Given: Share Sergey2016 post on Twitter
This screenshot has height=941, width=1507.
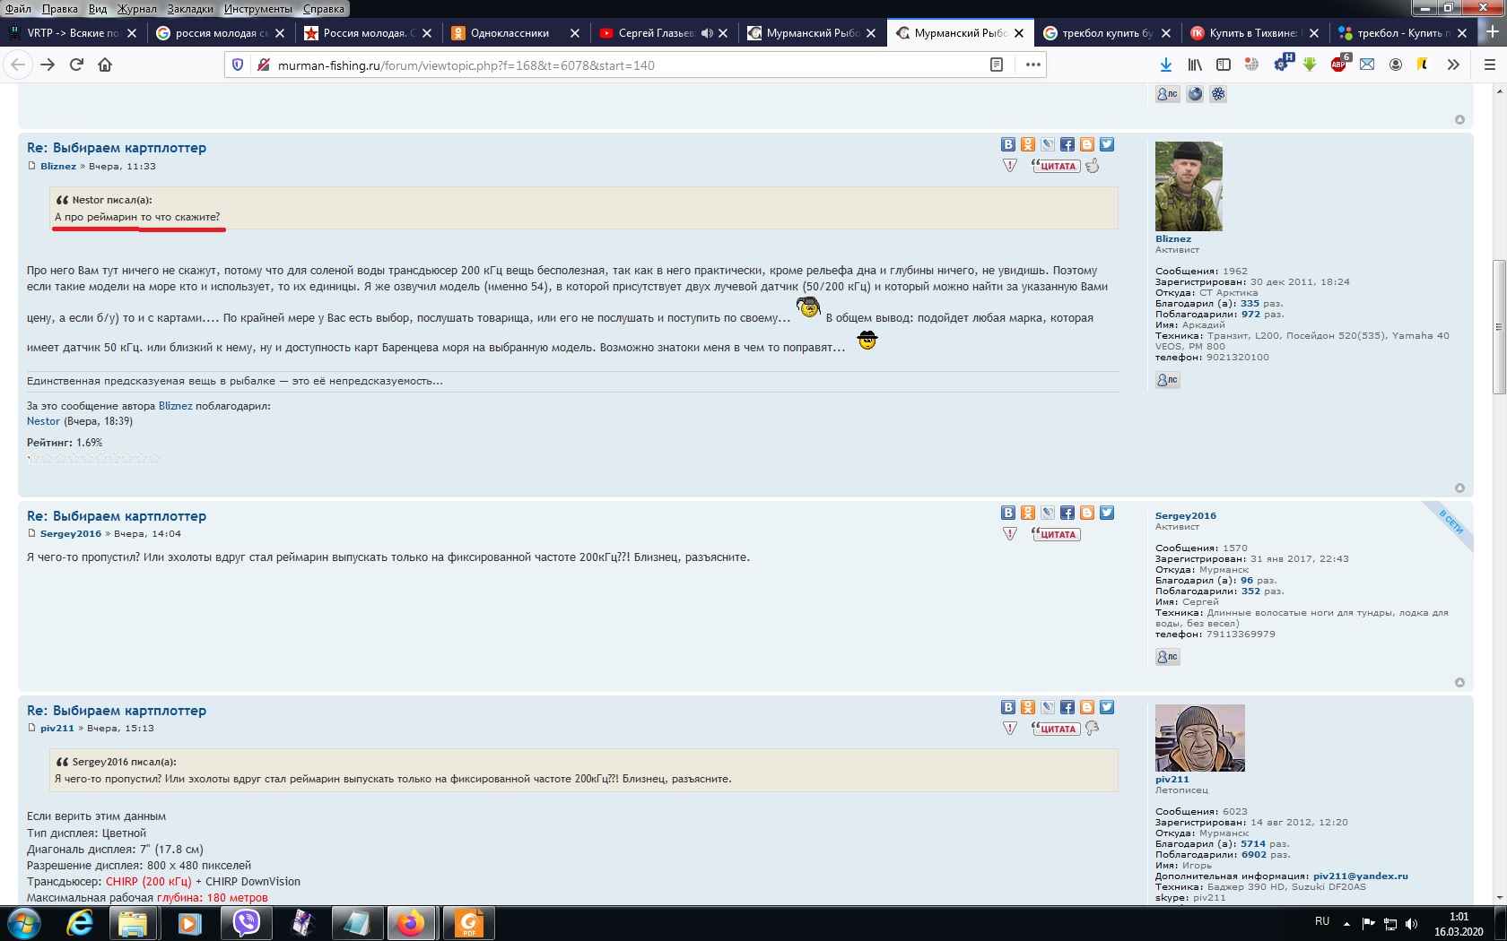Looking at the screenshot, I should [1107, 513].
